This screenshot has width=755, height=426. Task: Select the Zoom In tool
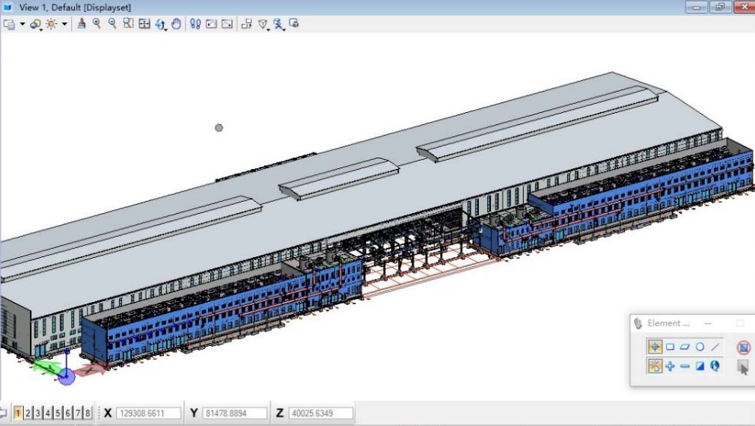[x=97, y=24]
